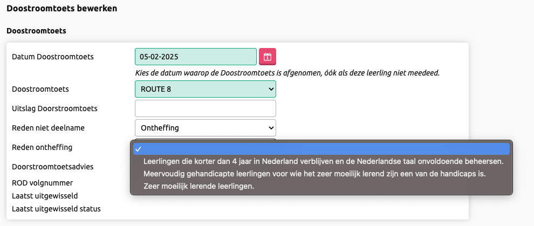This screenshot has width=534, height=226.
Task: Choose Zeer moeilijk lerende leerlingen option
Action: (x=321, y=186)
